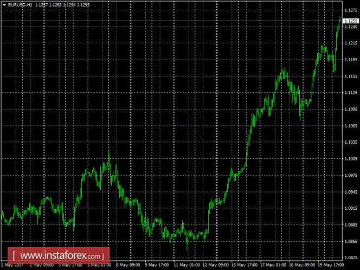Select the 1.1185 level on price axis
Image resolution: width=360 pixels, height=270 pixels.
(351, 60)
